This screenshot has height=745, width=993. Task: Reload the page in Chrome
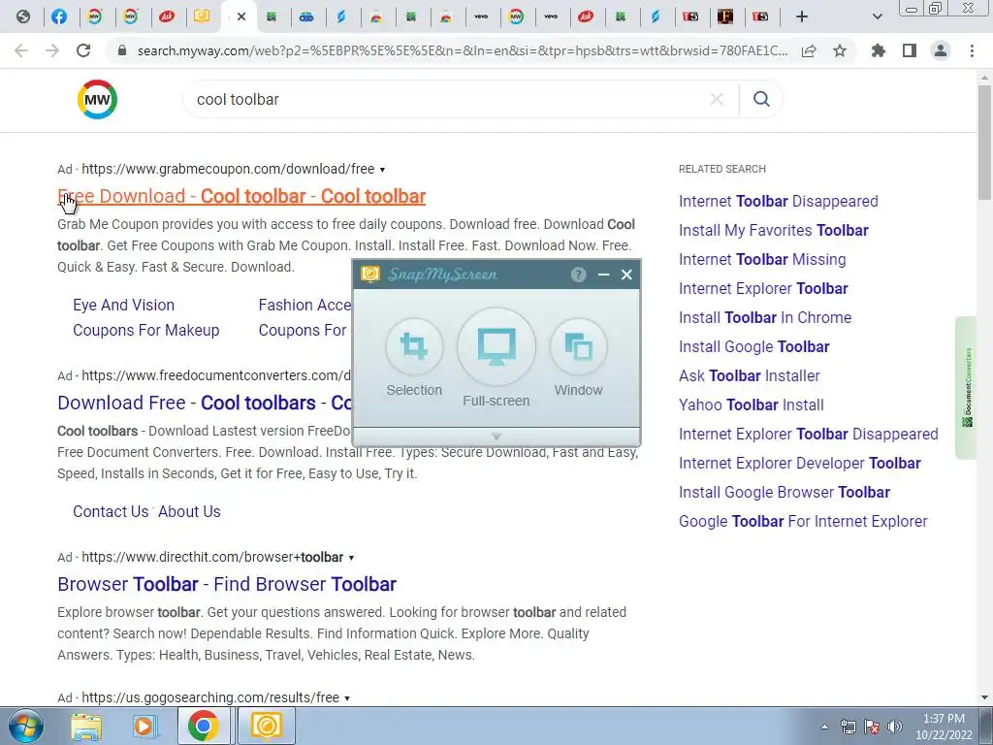tap(83, 50)
